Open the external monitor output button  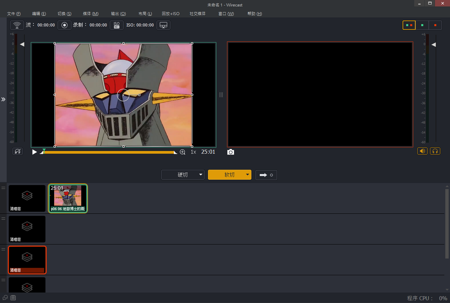click(x=163, y=25)
